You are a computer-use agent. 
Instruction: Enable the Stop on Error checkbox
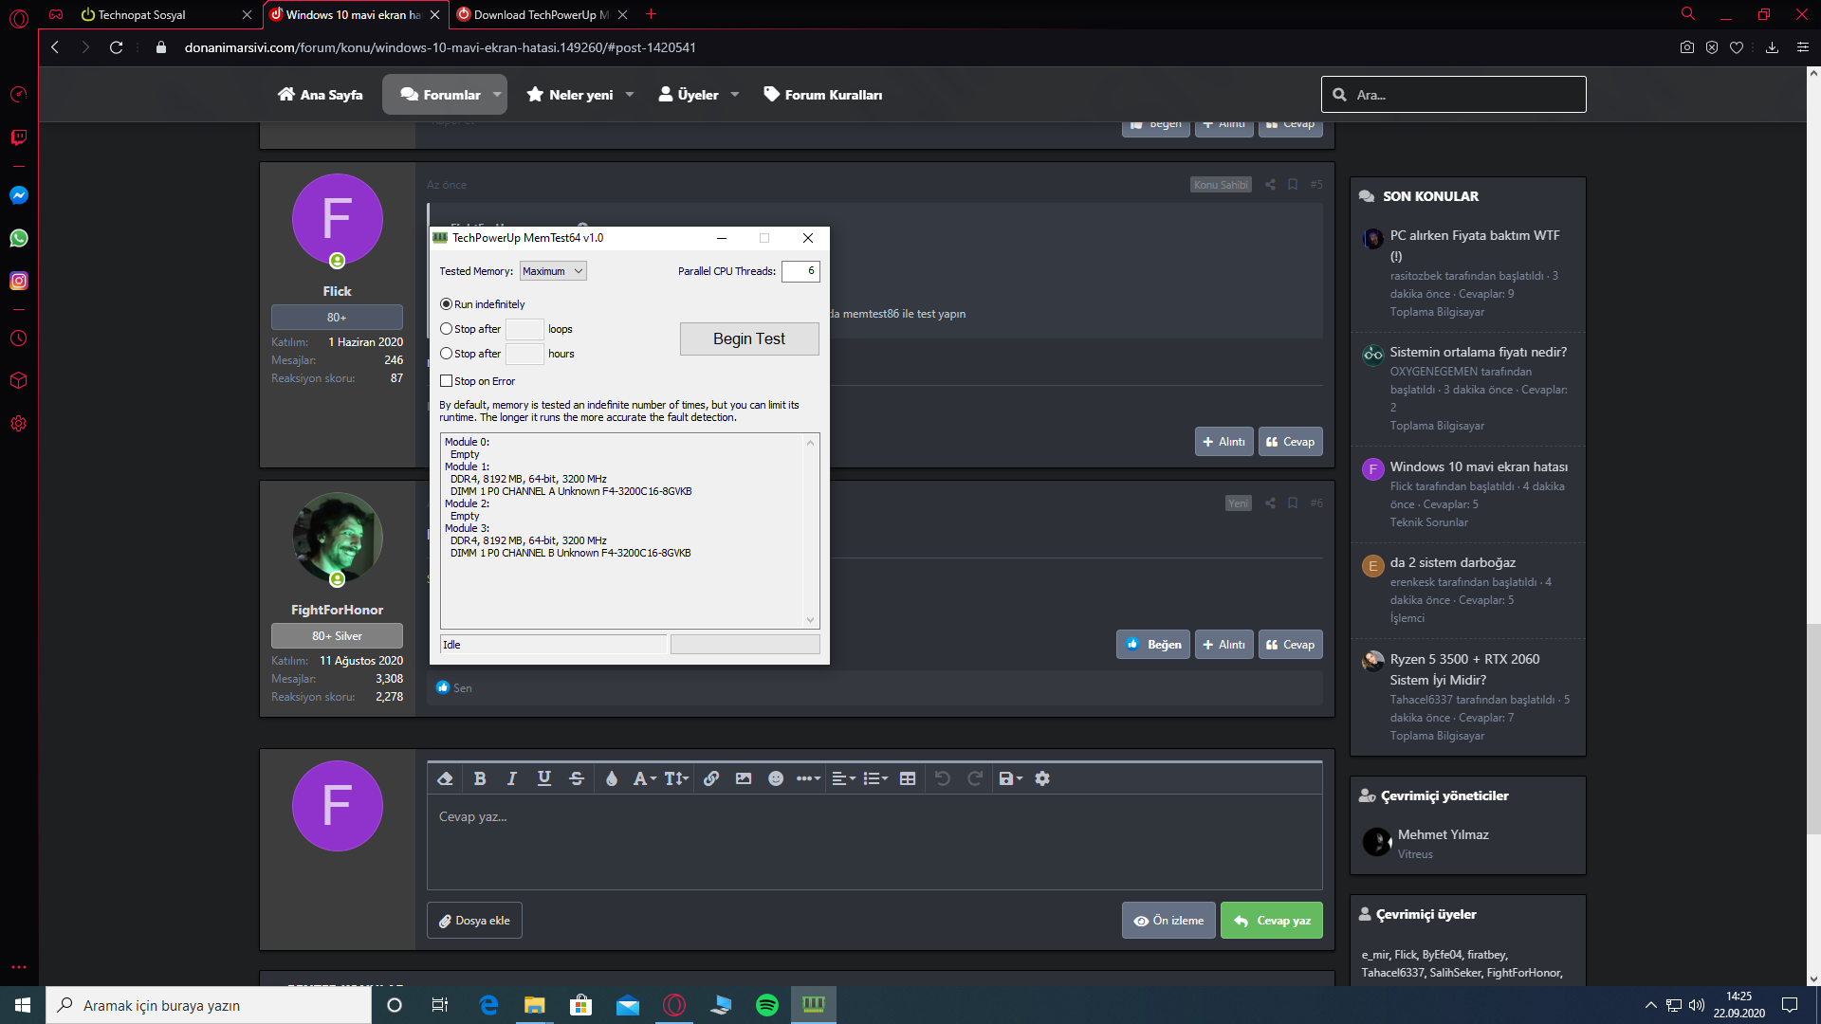point(446,381)
